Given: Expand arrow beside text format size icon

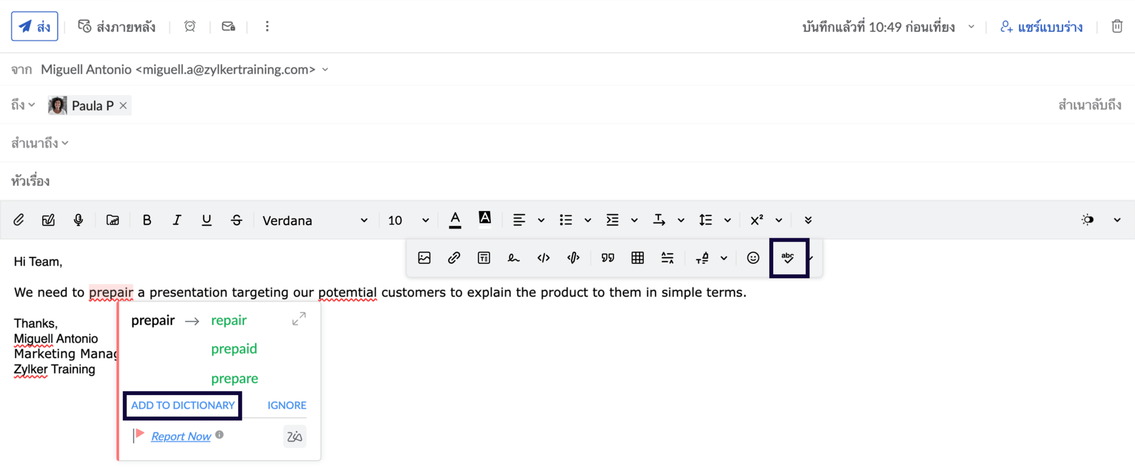Looking at the screenshot, I should click(x=724, y=258).
